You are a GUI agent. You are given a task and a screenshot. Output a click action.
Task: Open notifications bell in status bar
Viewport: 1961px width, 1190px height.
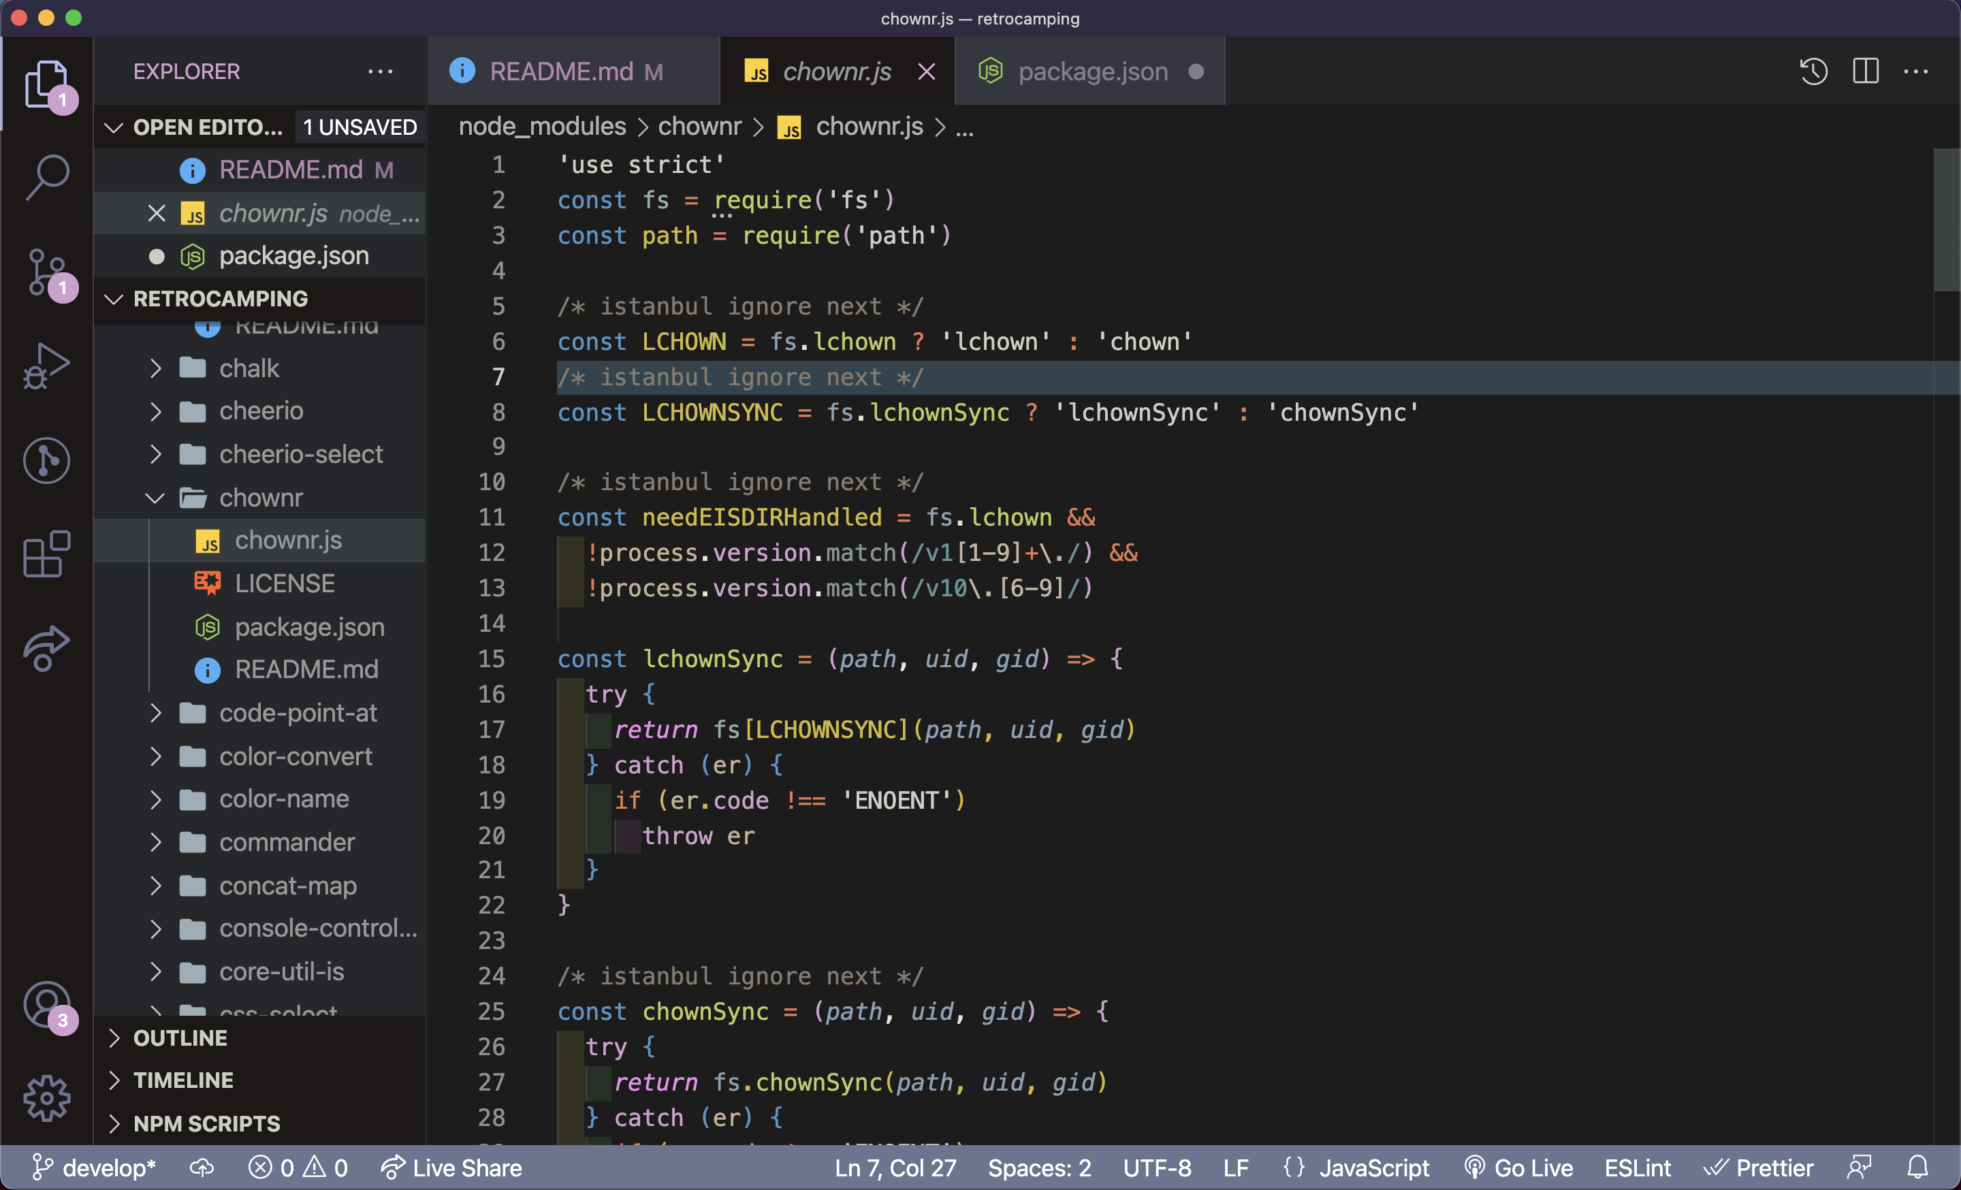[1918, 1167]
